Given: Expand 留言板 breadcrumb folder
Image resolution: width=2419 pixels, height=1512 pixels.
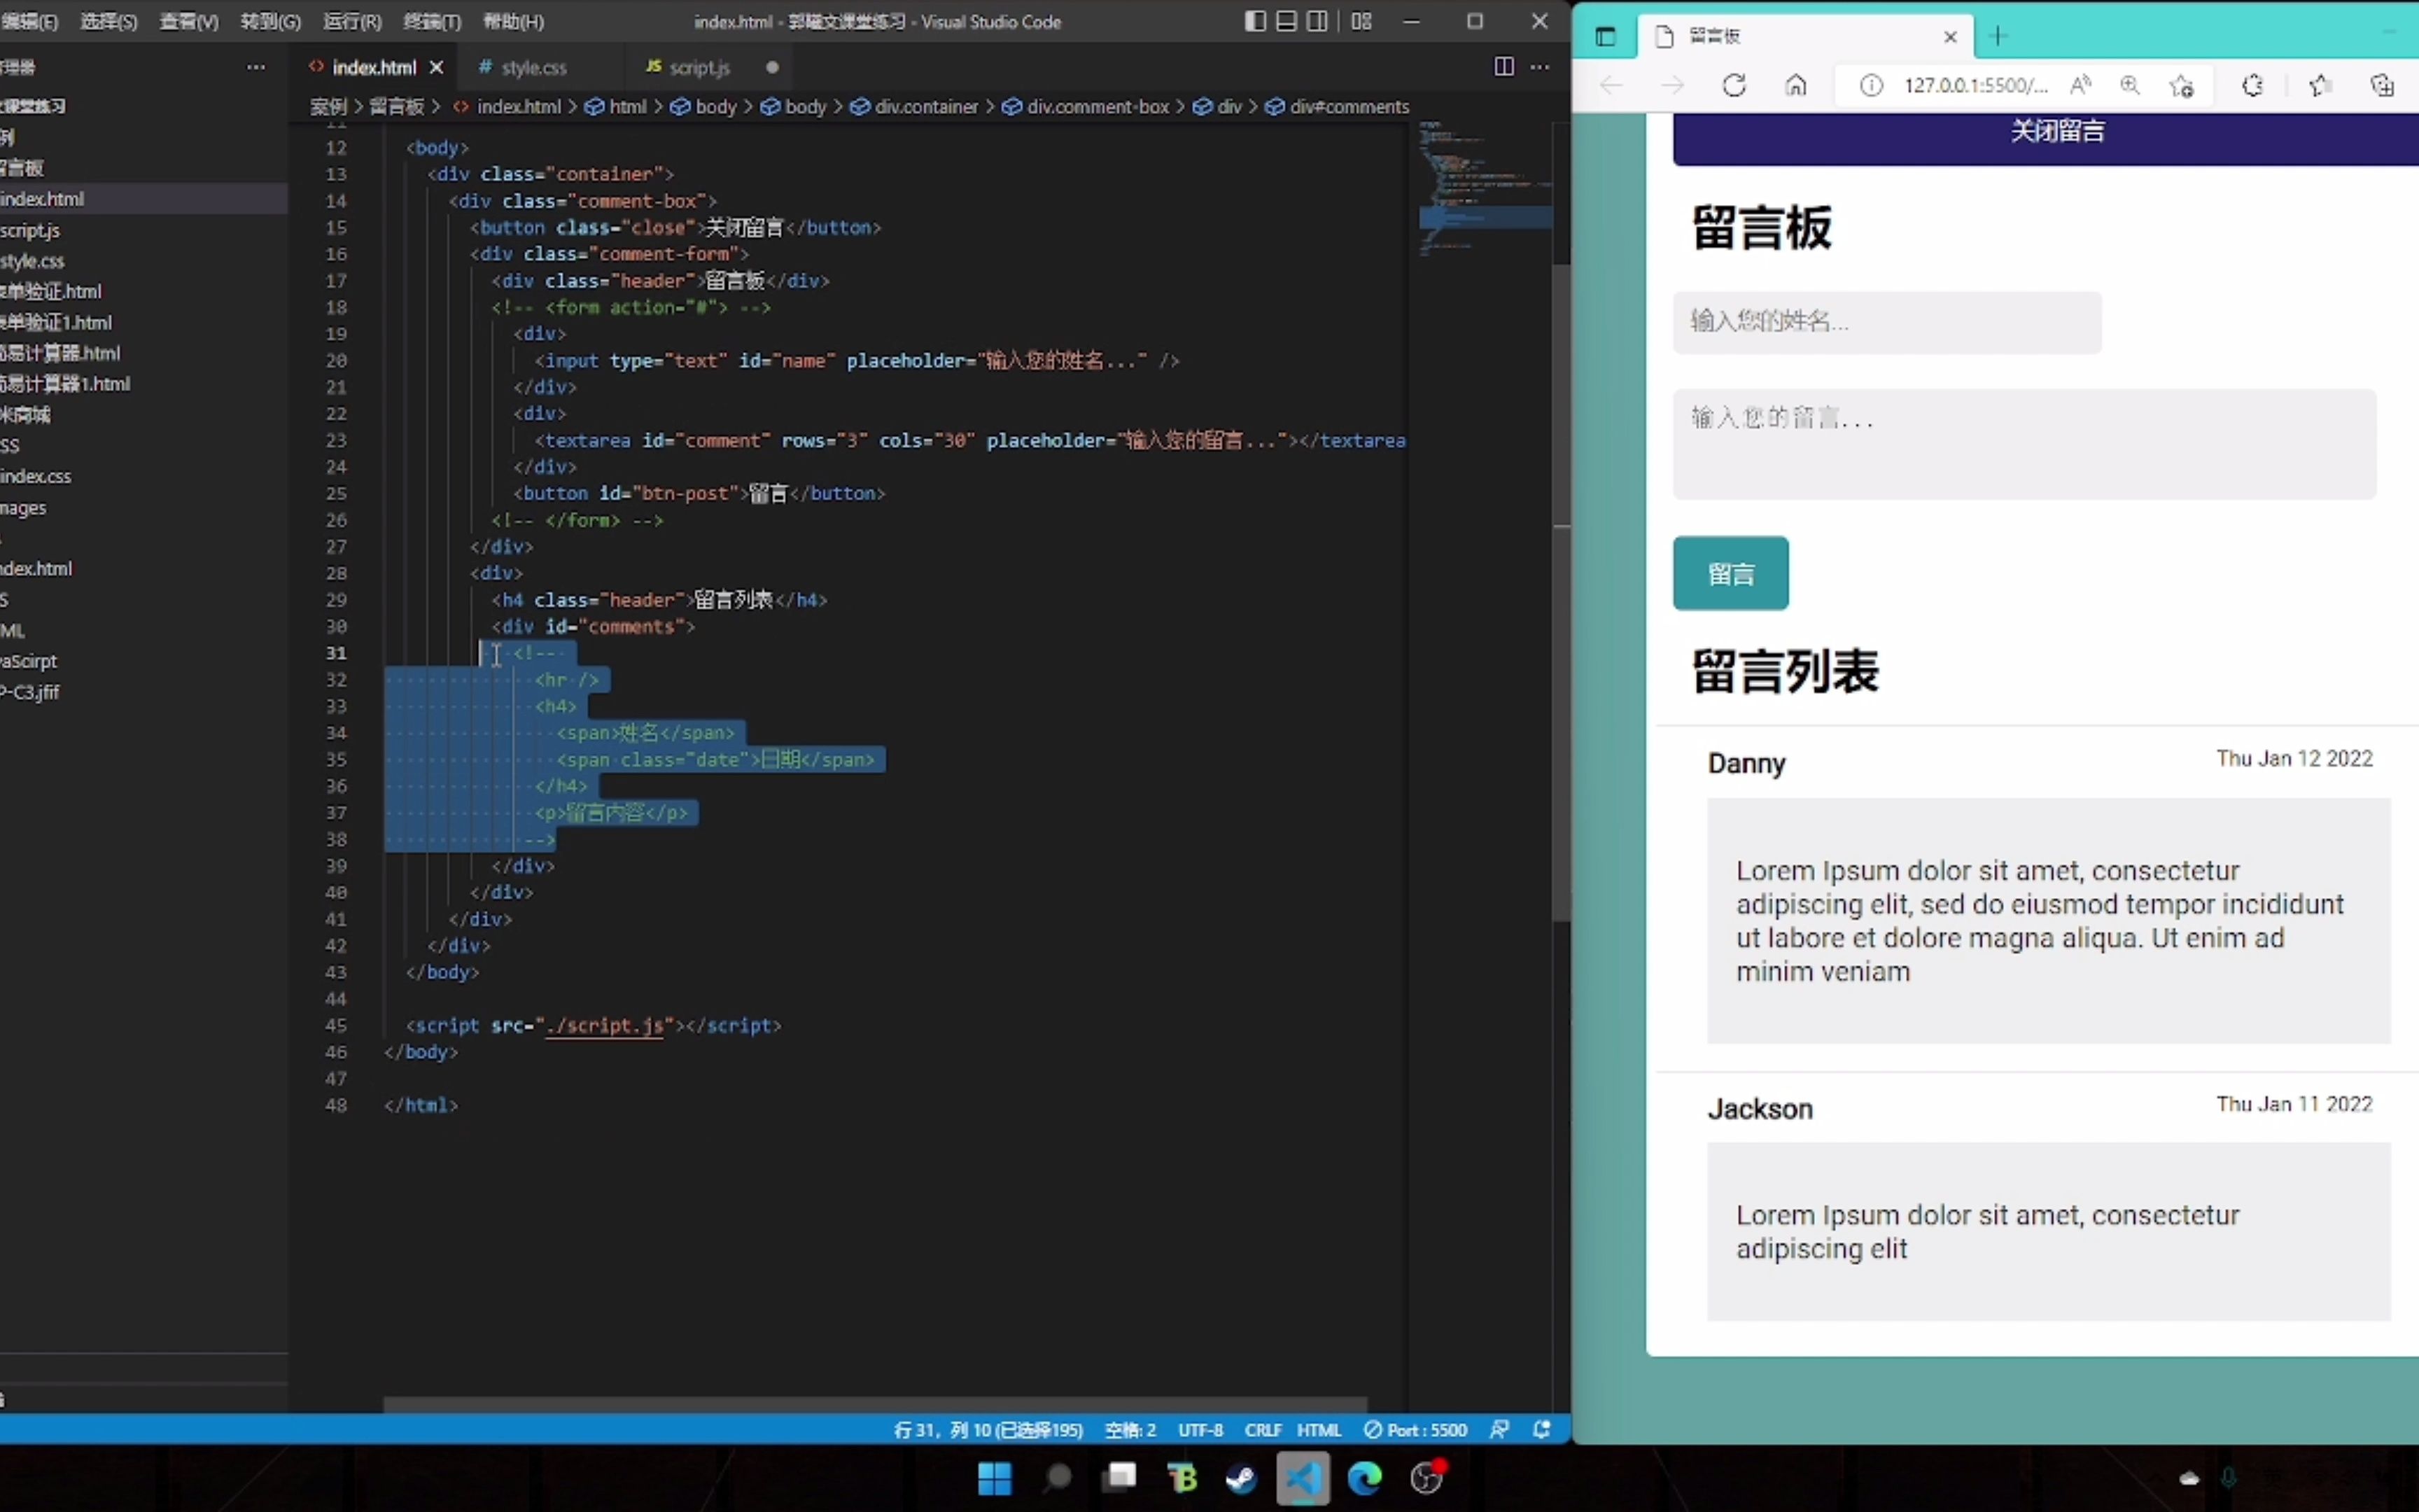Looking at the screenshot, I should pos(397,106).
